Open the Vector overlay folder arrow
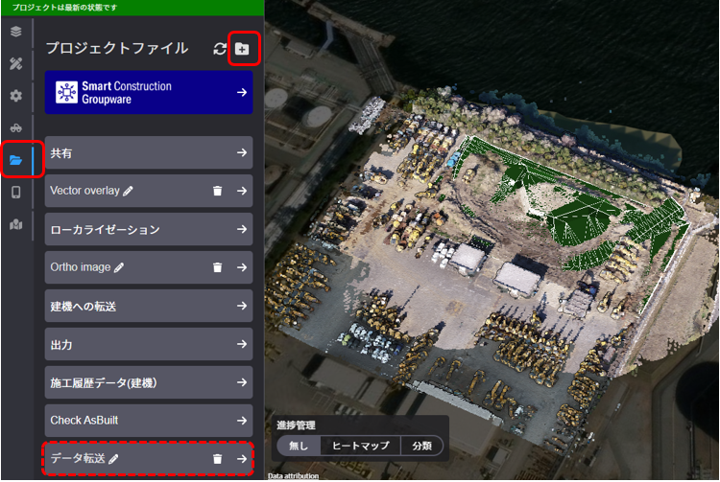 242,191
